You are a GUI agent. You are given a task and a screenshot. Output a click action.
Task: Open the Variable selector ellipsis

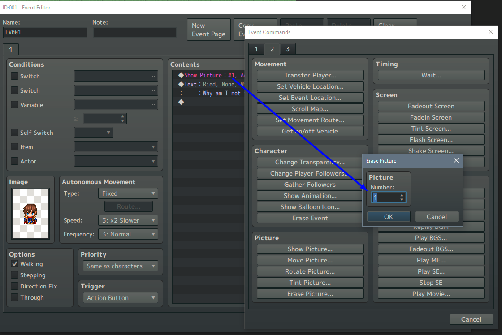153,105
